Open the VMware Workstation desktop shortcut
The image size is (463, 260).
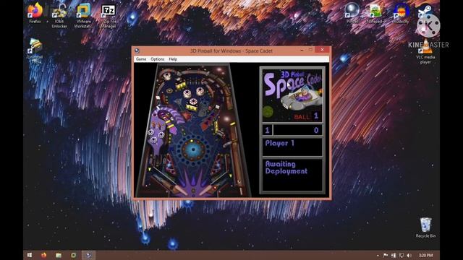point(84,16)
